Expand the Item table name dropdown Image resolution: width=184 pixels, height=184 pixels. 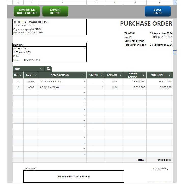tap(41, 69)
